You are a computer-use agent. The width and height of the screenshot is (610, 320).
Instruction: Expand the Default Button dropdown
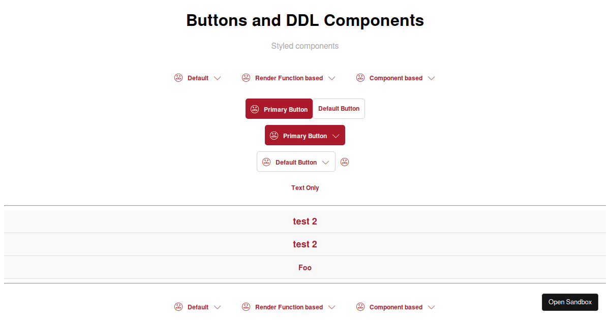(x=326, y=162)
